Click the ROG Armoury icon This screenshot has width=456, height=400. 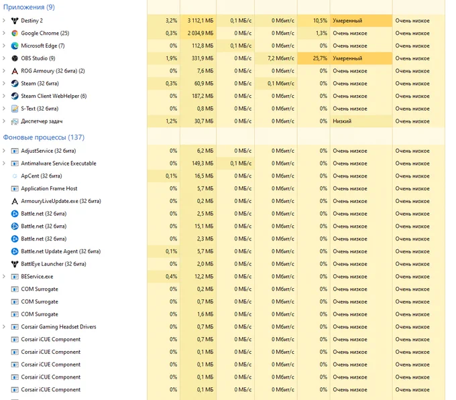click(15, 71)
